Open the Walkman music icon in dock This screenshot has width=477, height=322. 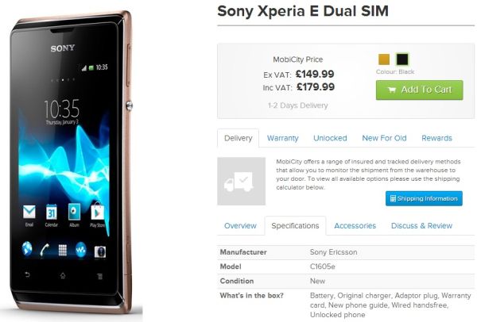tap(80, 250)
